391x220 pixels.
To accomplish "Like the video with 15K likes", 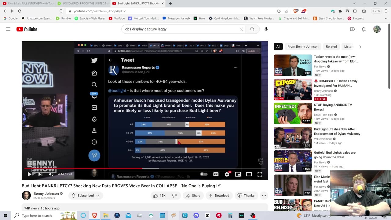I will 159,196.
